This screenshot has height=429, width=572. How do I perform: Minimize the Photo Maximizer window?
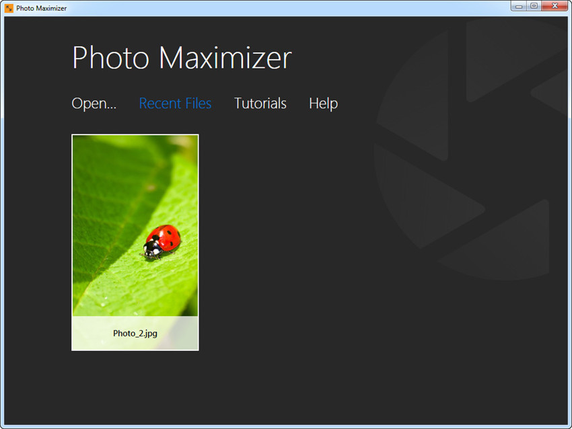518,6
